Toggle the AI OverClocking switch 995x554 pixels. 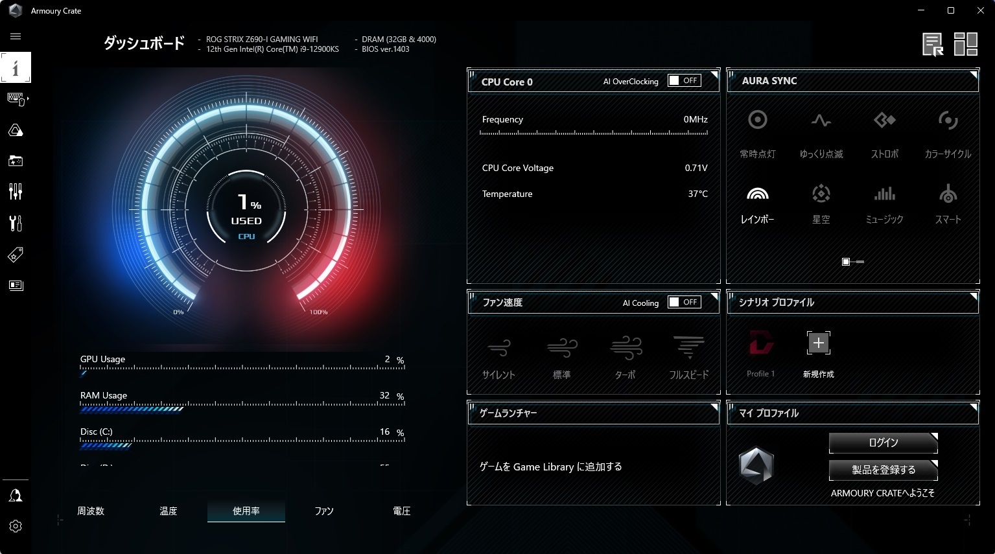pos(684,80)
